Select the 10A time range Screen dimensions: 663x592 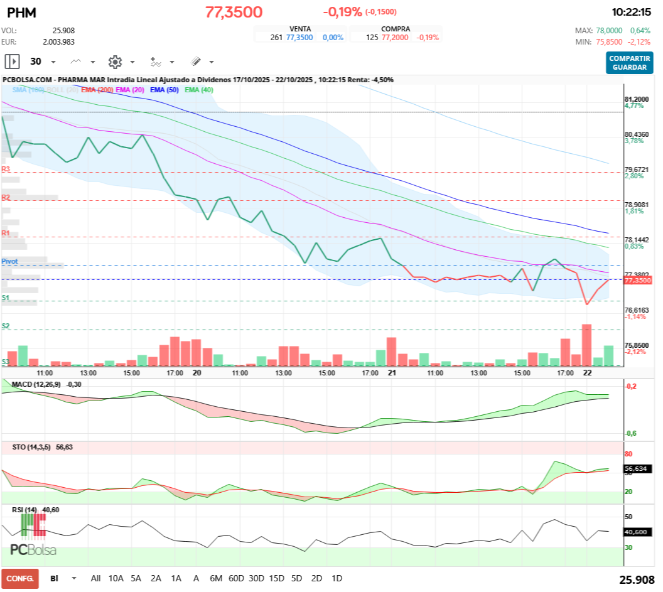116,578
